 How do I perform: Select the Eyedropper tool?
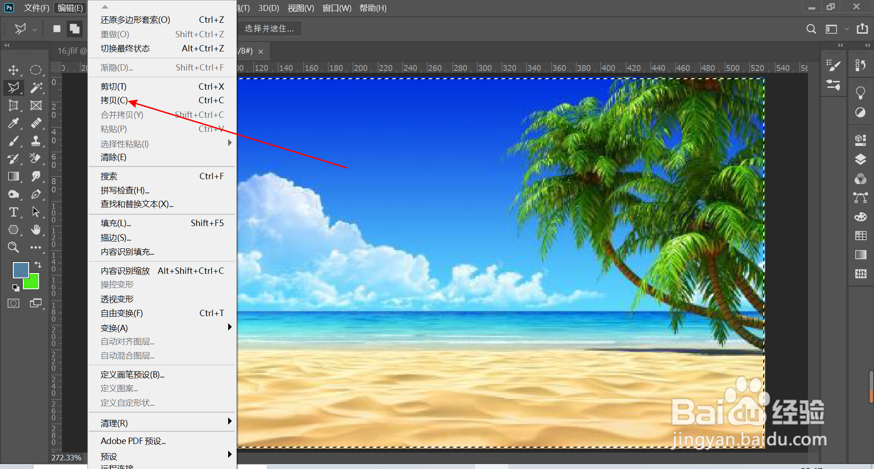click(x=14, y=123)
